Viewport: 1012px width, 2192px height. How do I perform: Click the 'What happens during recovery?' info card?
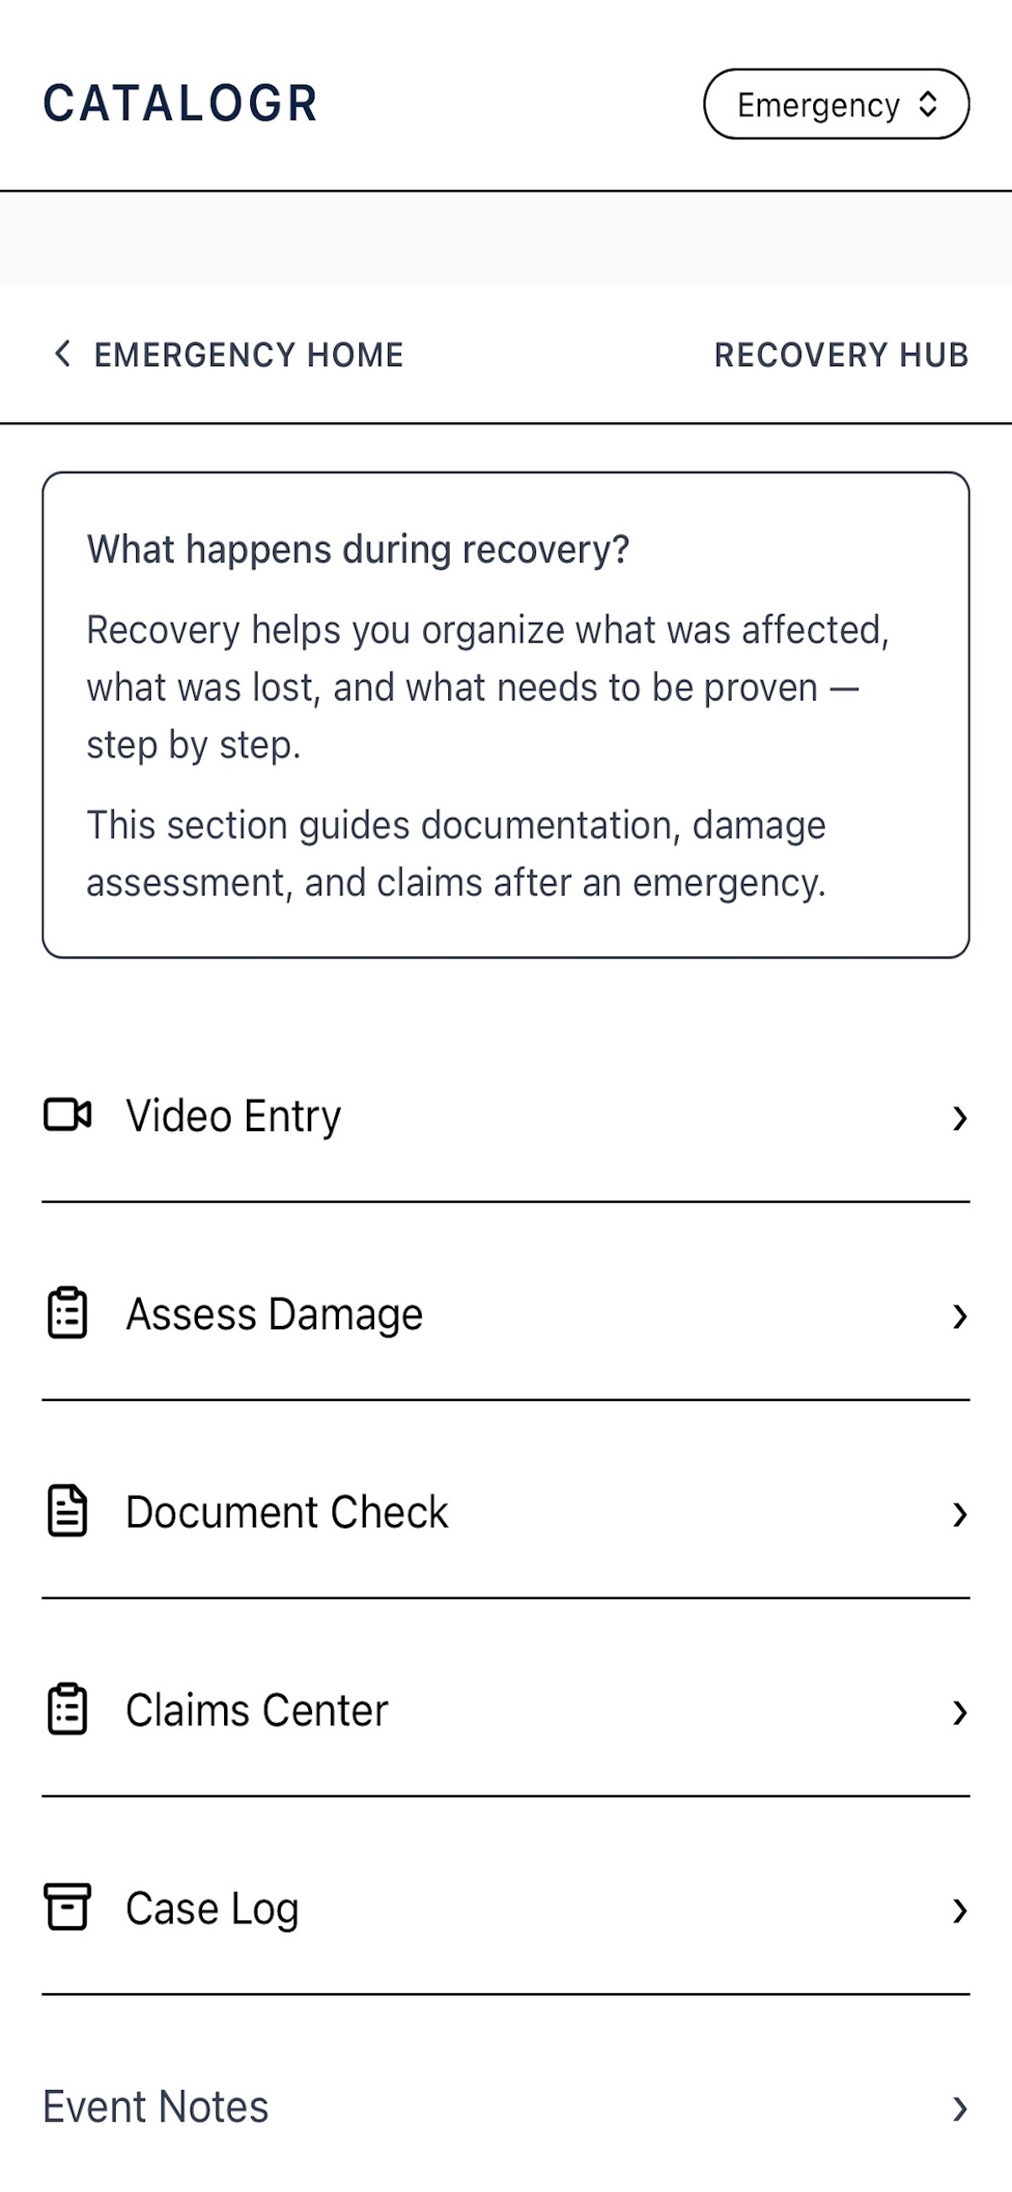[x=506, y=715]
